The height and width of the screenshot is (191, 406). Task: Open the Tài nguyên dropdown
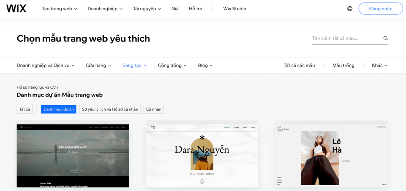point(147,9)
